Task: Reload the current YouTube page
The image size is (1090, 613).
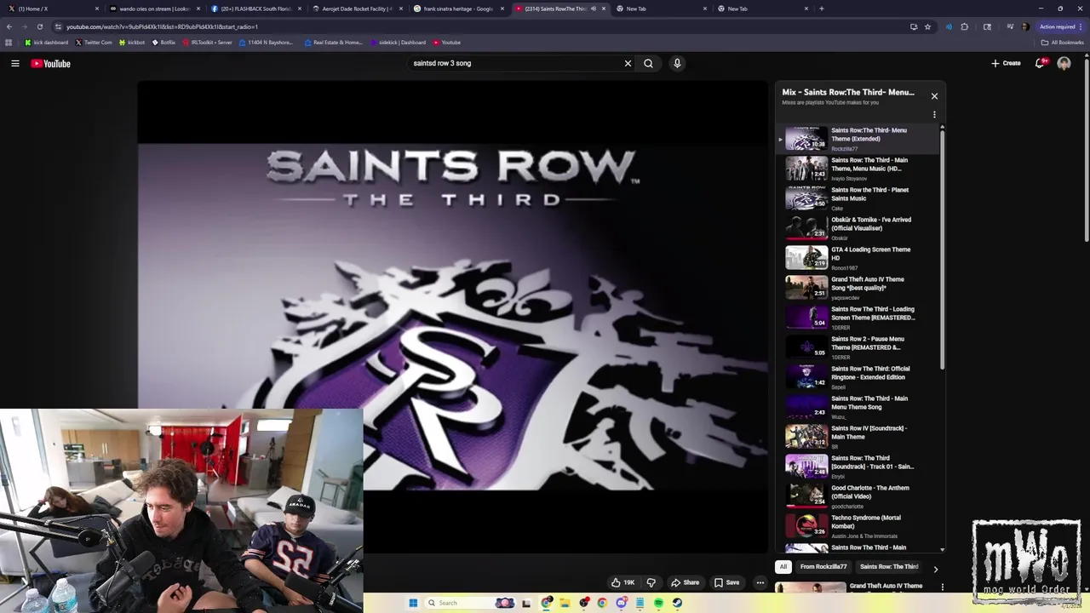Action: coord(39,26)
